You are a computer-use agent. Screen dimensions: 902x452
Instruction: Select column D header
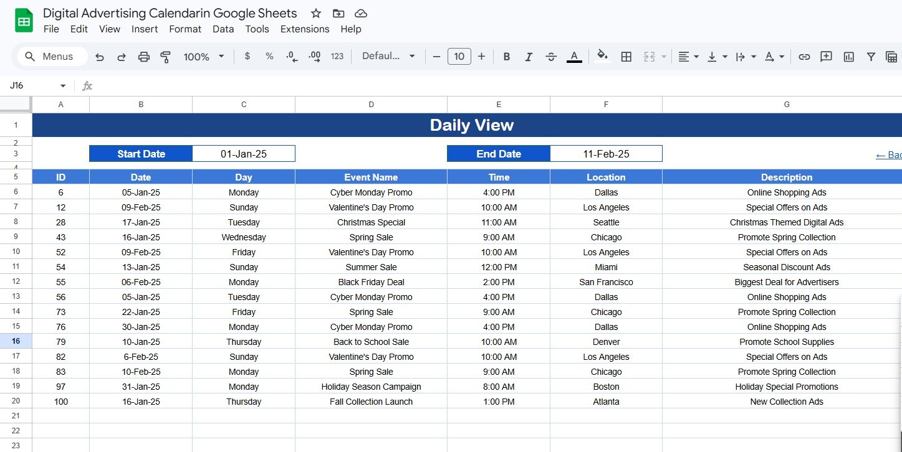click(371, 105)
